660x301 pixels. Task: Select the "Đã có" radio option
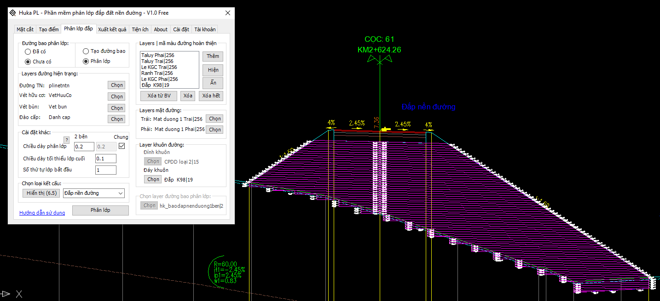click(28, 52)
